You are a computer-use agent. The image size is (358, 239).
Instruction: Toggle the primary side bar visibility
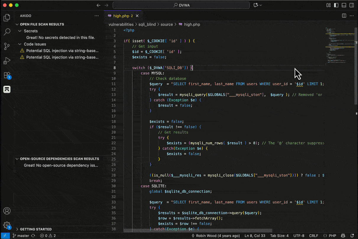point(336,5)
